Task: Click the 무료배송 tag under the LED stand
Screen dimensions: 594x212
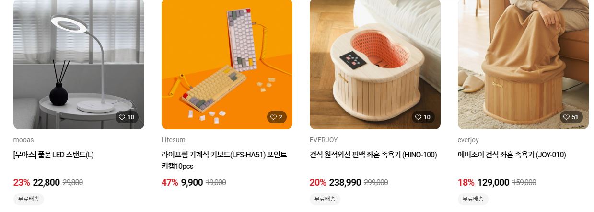Action: coord(29,199)
